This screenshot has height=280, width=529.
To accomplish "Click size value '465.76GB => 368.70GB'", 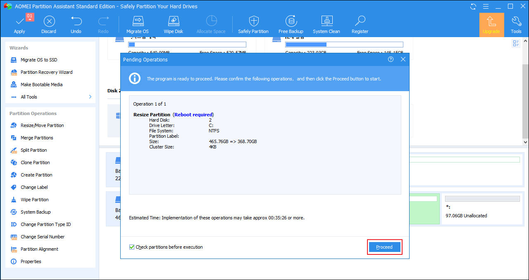I will [x=233, y=141].
